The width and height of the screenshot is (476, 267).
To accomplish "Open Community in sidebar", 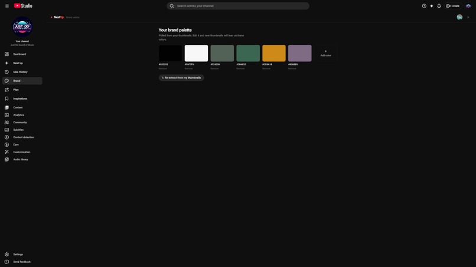I will pyautogui.click(x=22, y=123).
